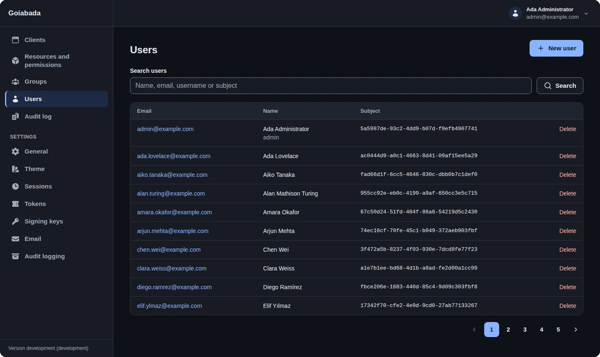Screen dimensions: 600x357
Task: Click the Audit log icon
Action: pyautogui.click(x=15, y=117)
